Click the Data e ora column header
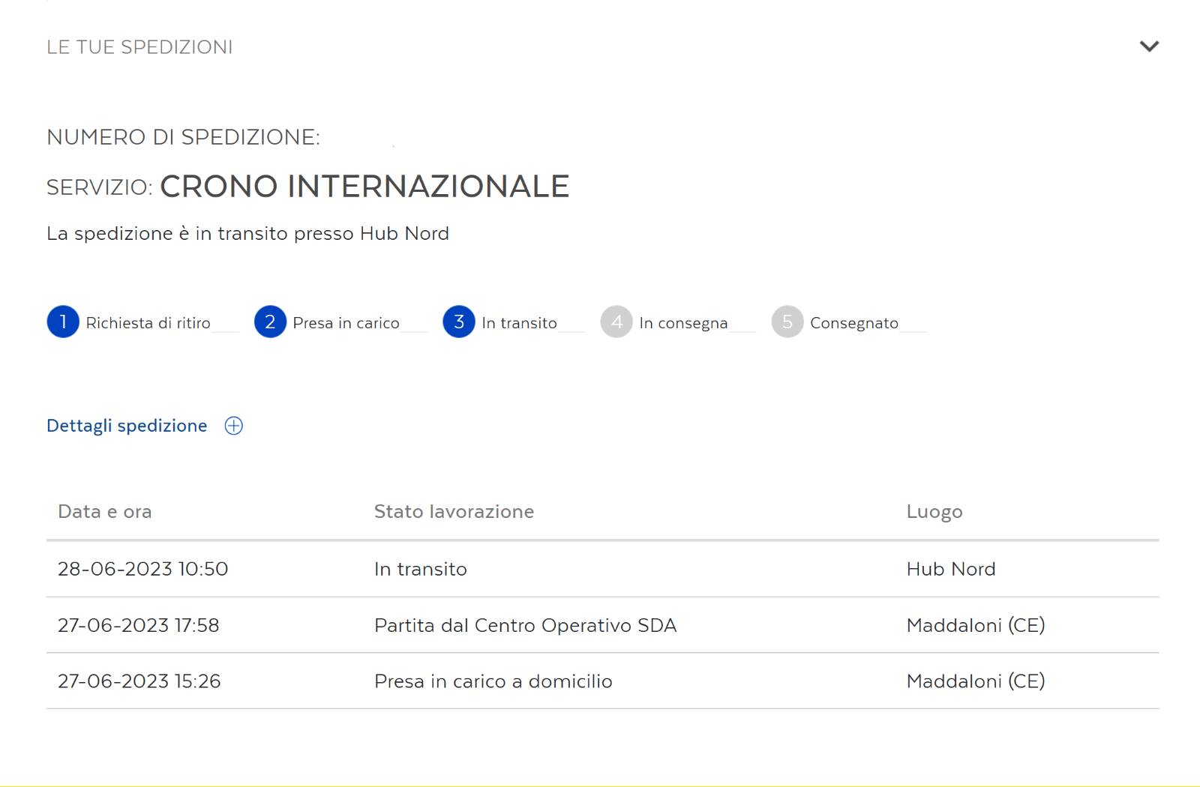This screenshot has height=787, width=1200. (x=105, y=512)
